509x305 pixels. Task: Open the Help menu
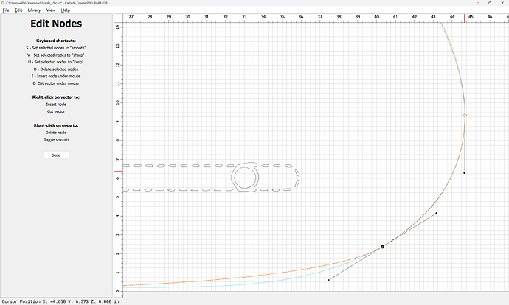pos(66,10)
